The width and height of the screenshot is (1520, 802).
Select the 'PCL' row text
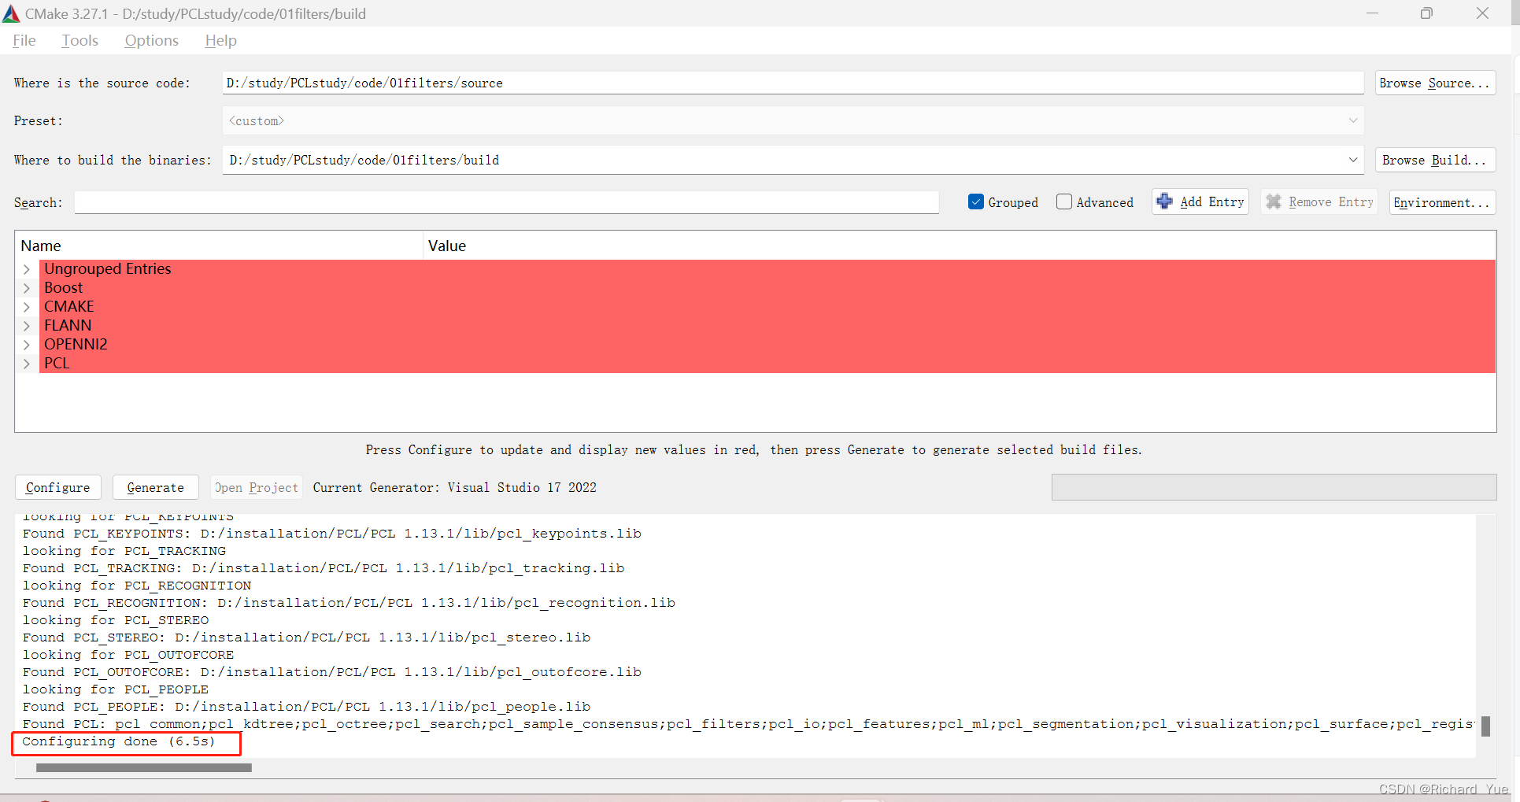pyautogui.click(x=57, y=364)
